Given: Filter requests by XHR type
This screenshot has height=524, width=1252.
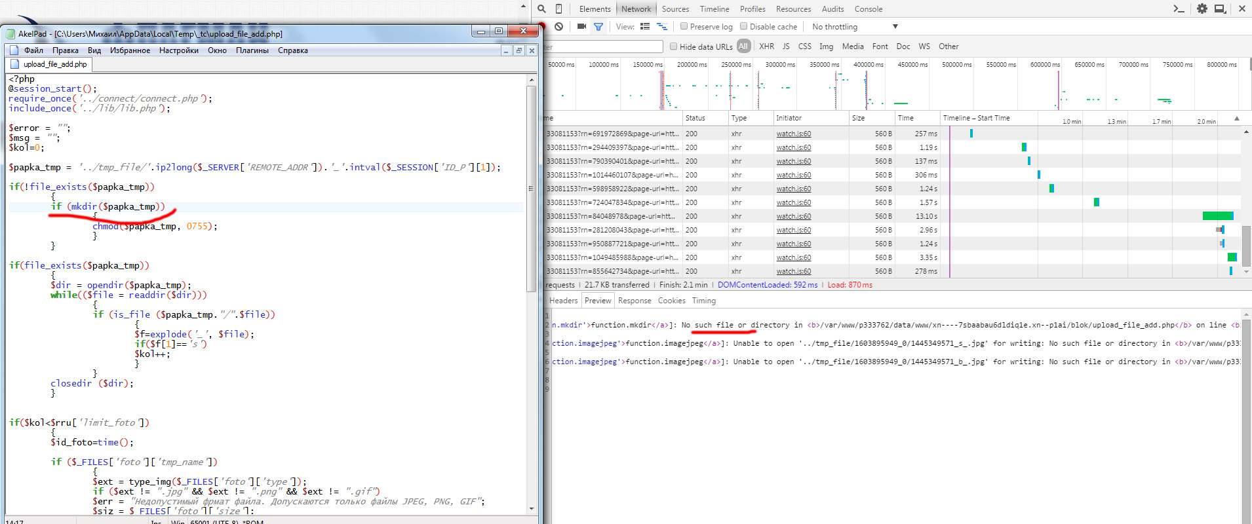Looking at the screenshot, I should [x=766, y=47].
